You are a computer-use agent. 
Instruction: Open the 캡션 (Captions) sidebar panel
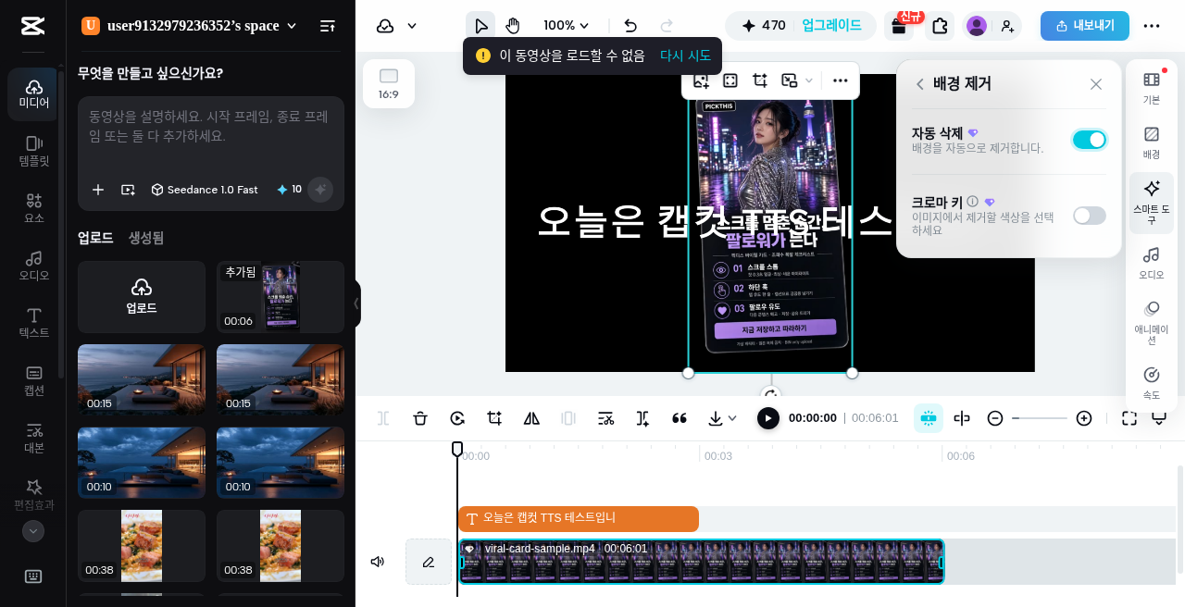click(x=33, y=381)
